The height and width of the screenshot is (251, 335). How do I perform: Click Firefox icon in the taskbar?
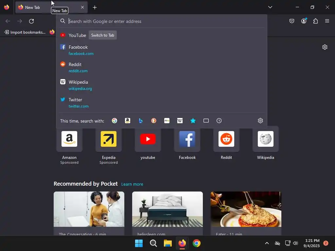[182, 243]
